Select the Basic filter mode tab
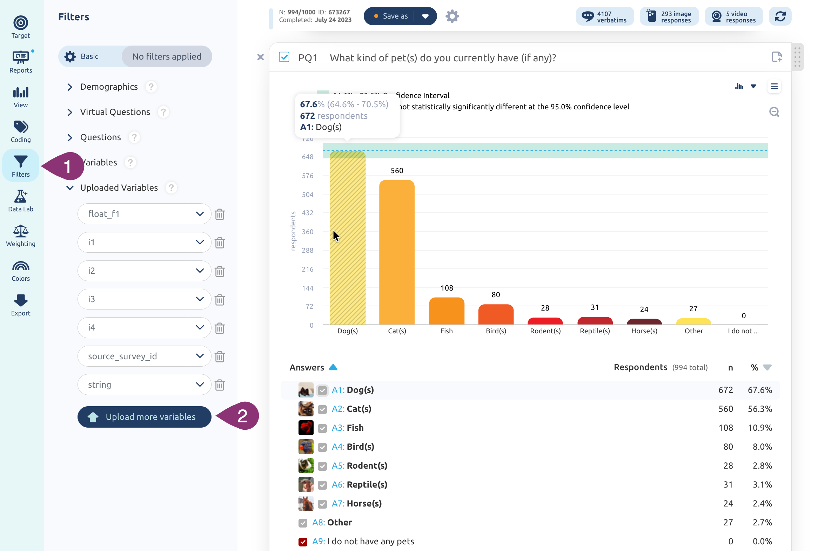This screenshot has height=551, width=818. point(90,56)
